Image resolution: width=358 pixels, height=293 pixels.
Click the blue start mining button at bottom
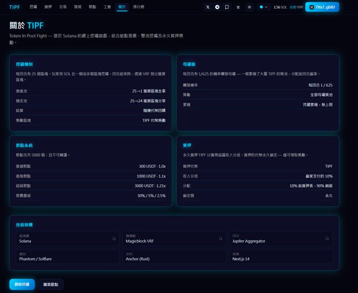[22, 285]
